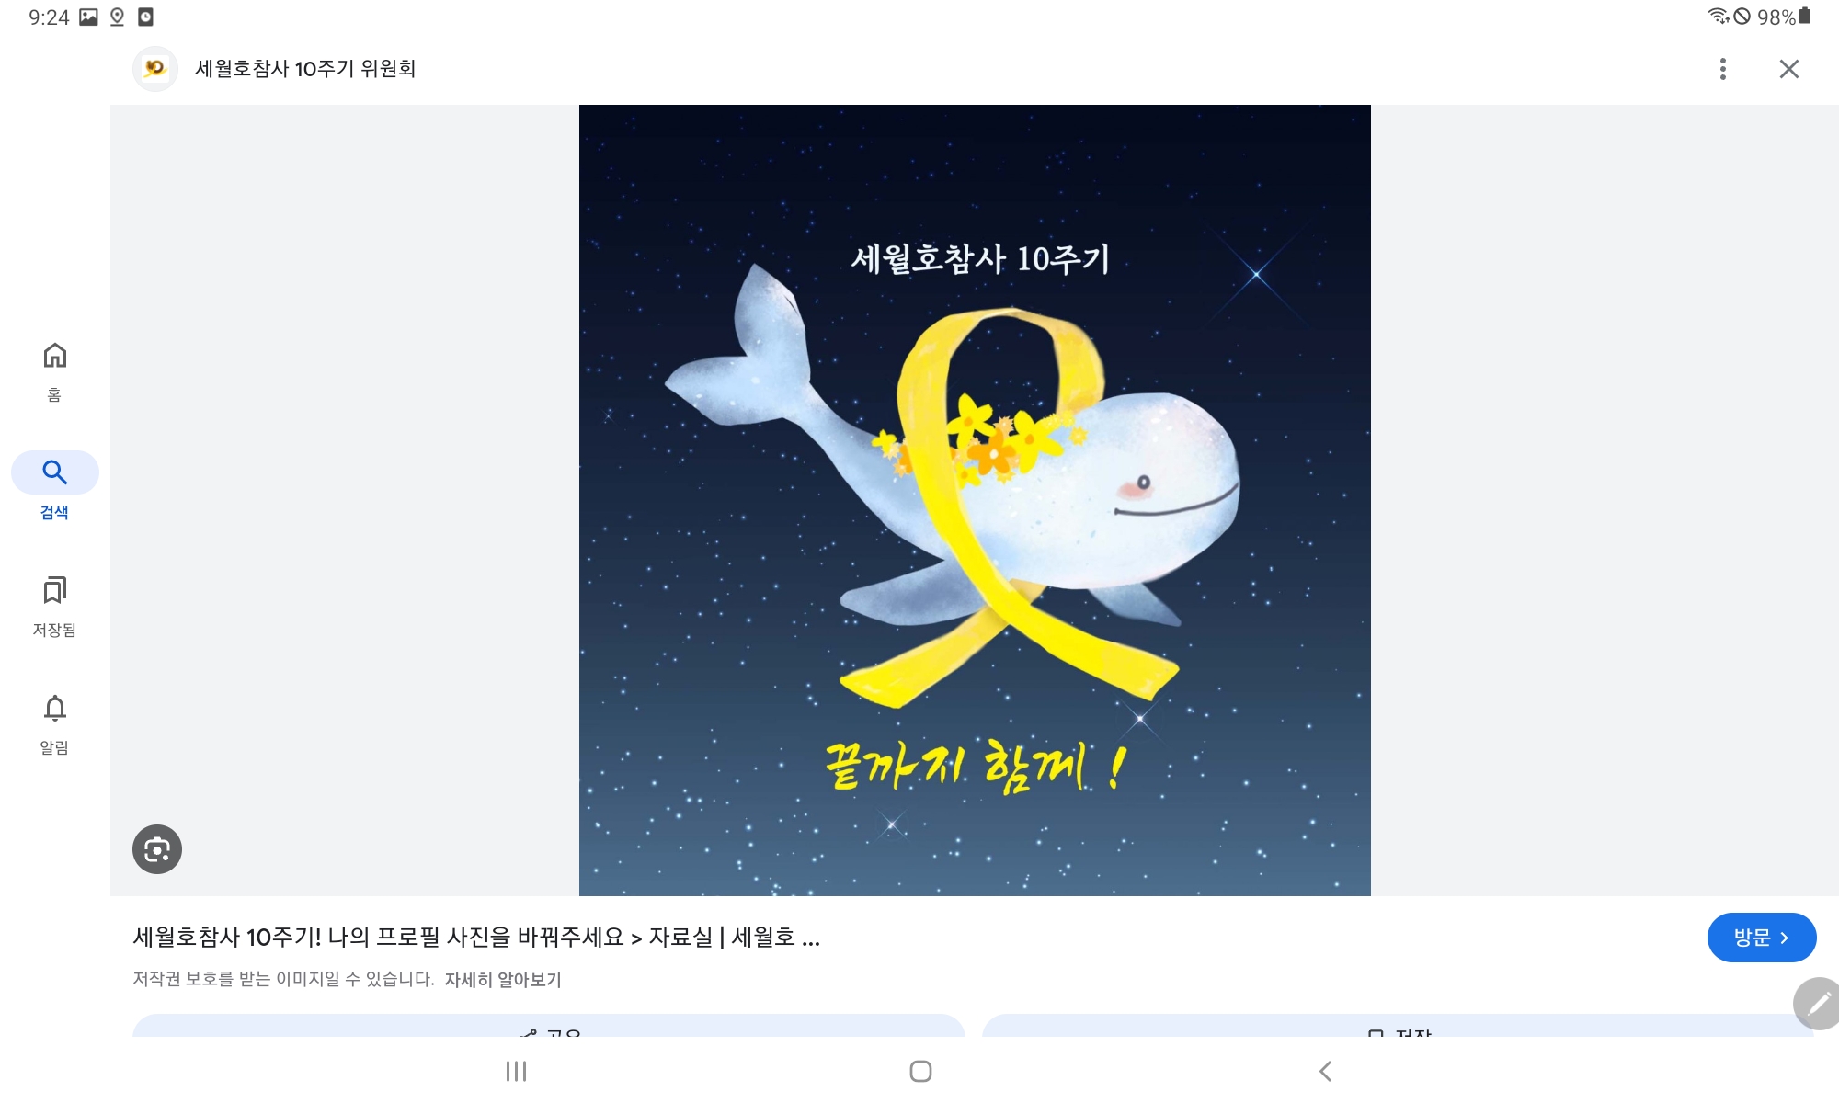Viewport: 1839px width, 1103px height.
Task: Open the 자세히 알아보기 link
Action: [503, 980]
